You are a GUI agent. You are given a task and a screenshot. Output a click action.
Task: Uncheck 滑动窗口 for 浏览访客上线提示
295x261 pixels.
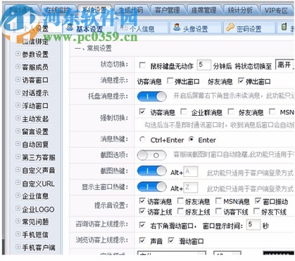click(171, 241)
